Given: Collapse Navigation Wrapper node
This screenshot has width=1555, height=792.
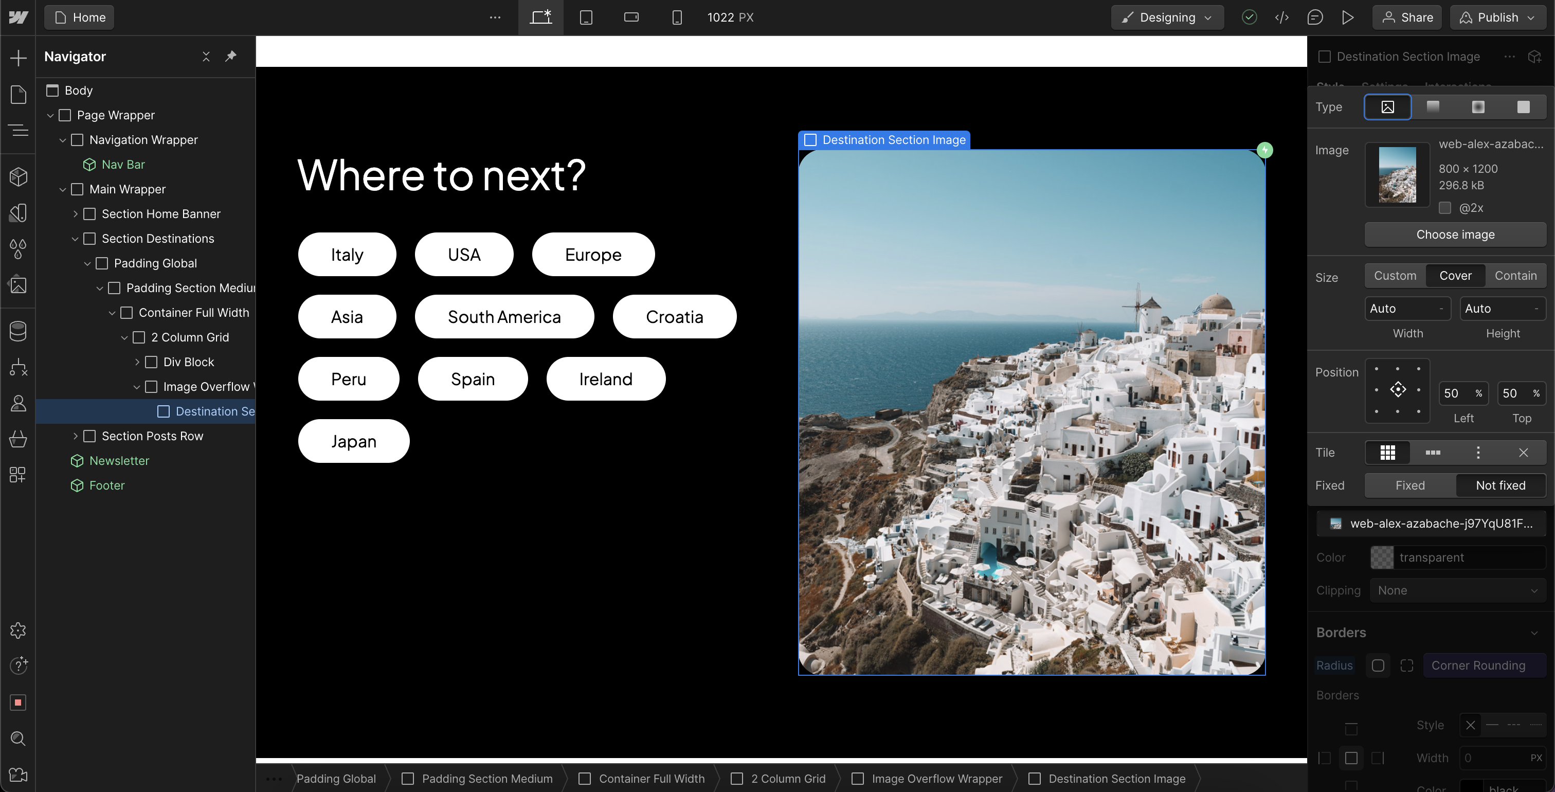Looking at the screenshot, I should tap(63, 140).
